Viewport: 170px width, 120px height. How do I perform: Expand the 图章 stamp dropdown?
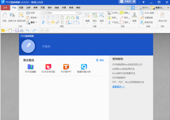134,23
